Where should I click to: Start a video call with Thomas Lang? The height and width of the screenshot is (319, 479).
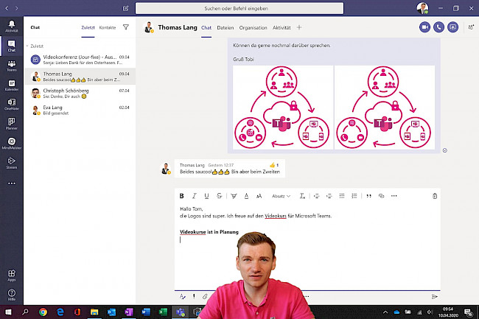click(x=424, y=27)
